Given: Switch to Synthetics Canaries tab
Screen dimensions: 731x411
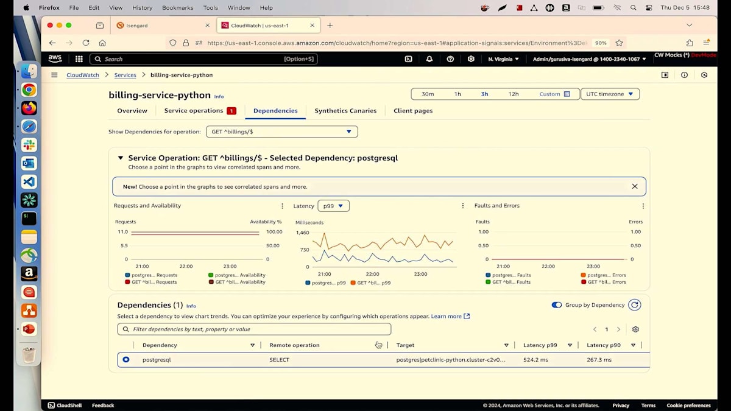Looking at the screenshot, I should coord(345,111).
